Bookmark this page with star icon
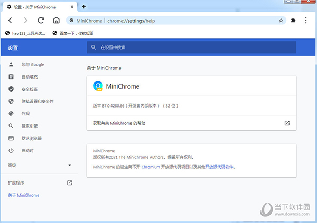 281,21
